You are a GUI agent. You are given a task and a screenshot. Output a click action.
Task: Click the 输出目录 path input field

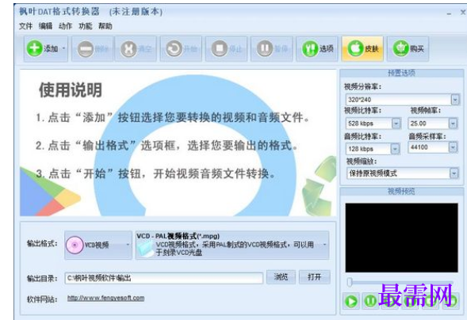pos(164,278)
